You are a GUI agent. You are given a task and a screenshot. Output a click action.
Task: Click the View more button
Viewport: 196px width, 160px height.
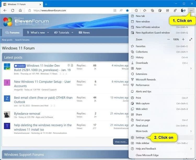(x=121, y=142)
